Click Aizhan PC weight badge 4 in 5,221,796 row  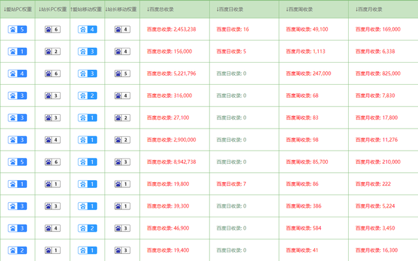[x=18, y=74]
